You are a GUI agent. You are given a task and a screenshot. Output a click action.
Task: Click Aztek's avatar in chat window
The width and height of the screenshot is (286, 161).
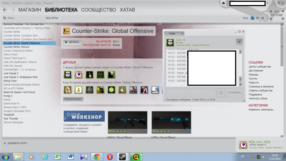pyautogui.click(x=170, y=43)
